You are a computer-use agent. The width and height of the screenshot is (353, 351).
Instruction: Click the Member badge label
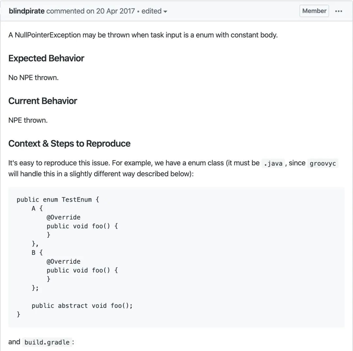(x=314, y=11)
